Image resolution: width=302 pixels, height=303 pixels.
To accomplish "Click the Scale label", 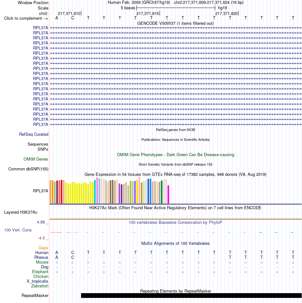I will 43,8.
